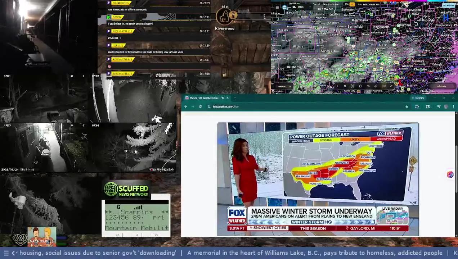Open the 501 Alerts button on radar
458x259 pixels.
[448, 5]
